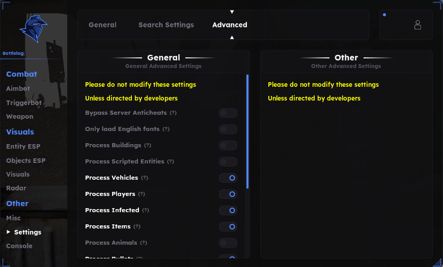Screen dimensions: 443x267
Task: Click help icon beside Only load English fonts
Action: click(x=166, y=129)
